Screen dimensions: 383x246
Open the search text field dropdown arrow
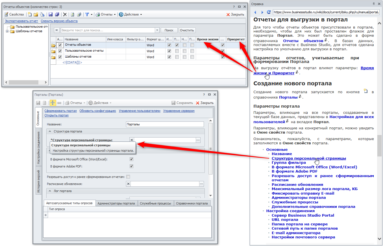click(157, 30)
